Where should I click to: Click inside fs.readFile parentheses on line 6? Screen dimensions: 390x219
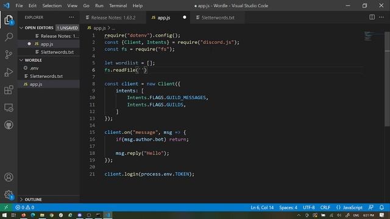[x=142, y=70]
